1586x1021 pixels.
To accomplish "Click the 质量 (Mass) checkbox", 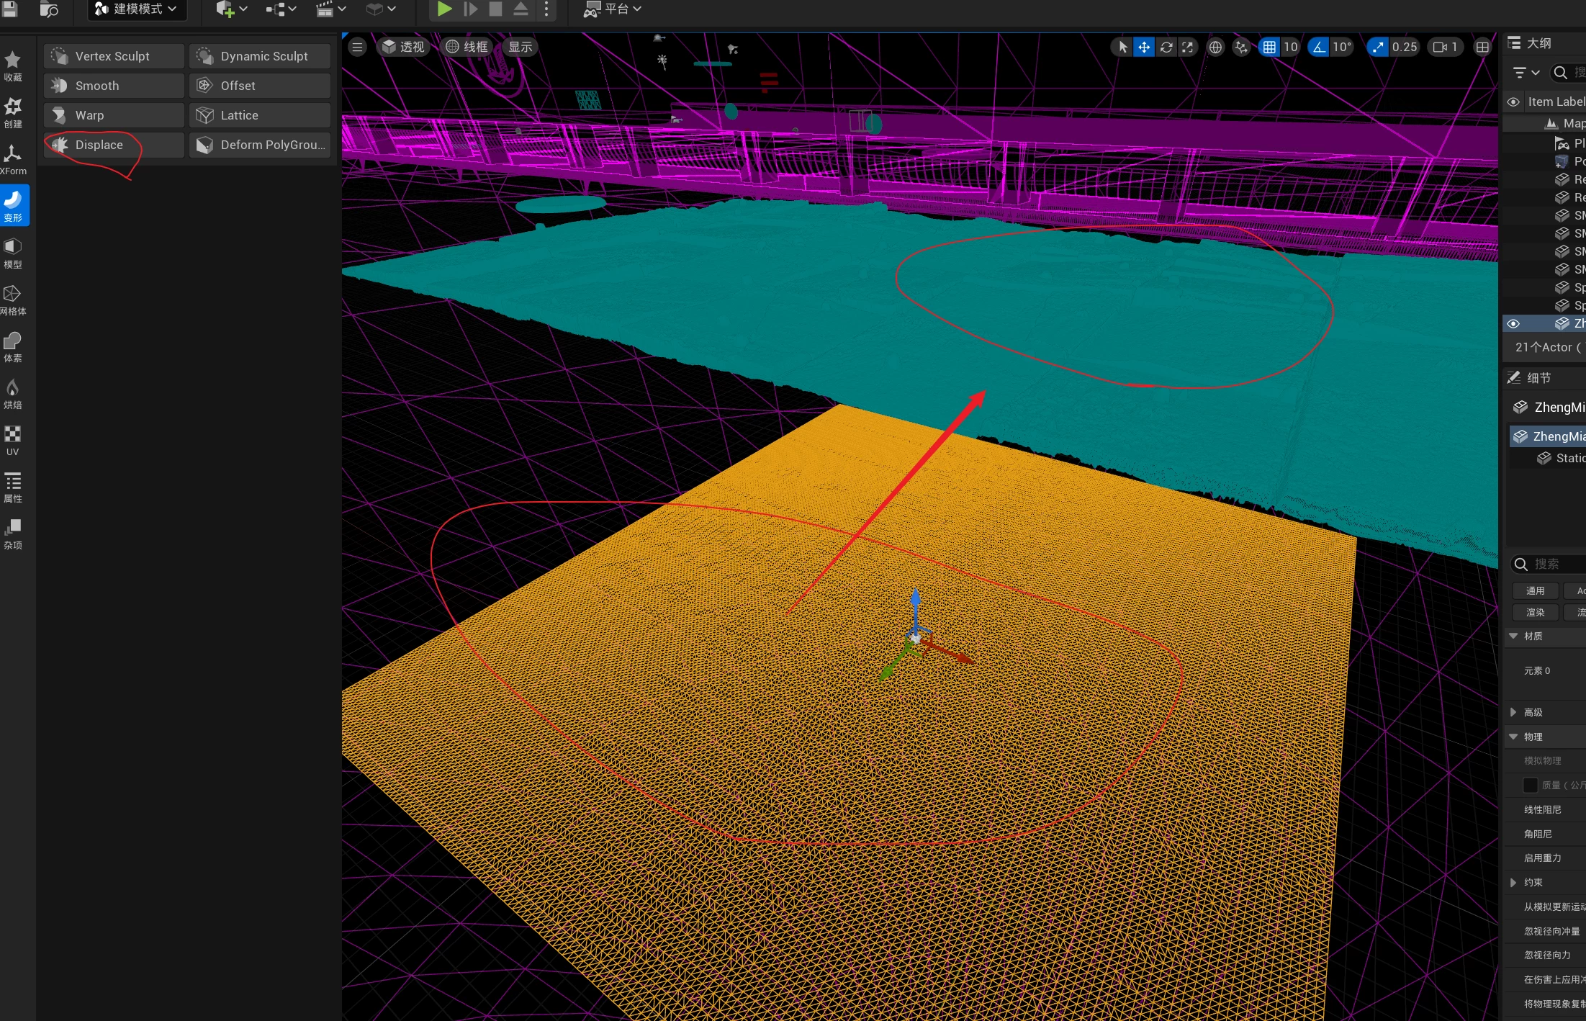I will (x=1531, y=785).
